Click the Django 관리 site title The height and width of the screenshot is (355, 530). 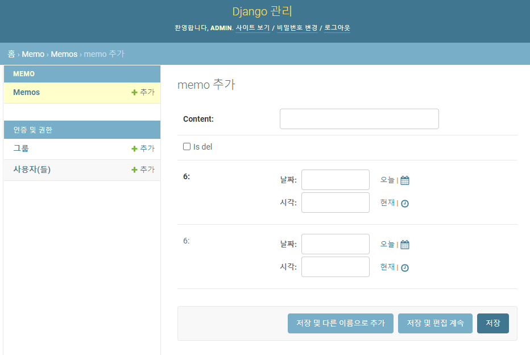262,11
